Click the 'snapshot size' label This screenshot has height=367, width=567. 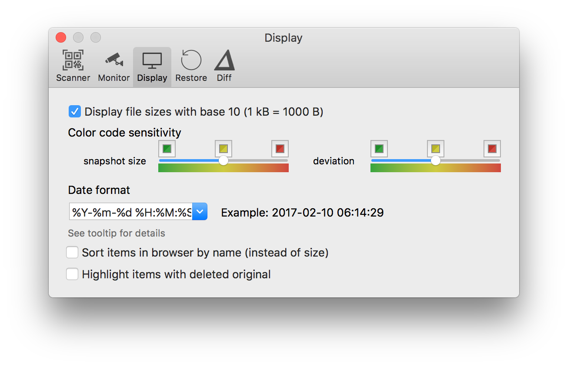[x=115, y=161]
